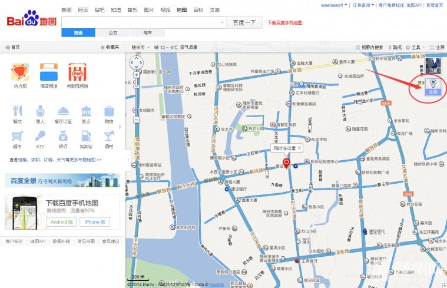Open 图片 in top navigation

point(148,10)
